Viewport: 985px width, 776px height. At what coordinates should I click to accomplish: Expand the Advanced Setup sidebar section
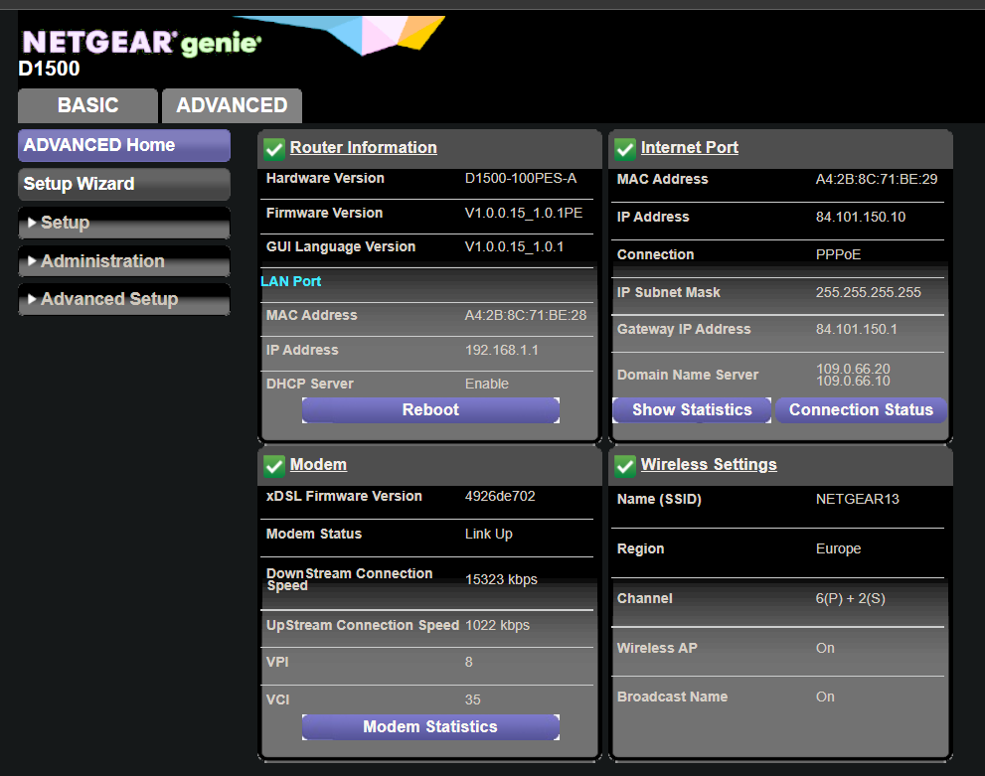tap(124, 299)
